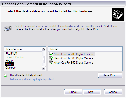This screenshot has width=126, height=98.
Task: Choose FUJIFILM in the manufacturer list
Action: pyautogui.click(x=11, y=54)
